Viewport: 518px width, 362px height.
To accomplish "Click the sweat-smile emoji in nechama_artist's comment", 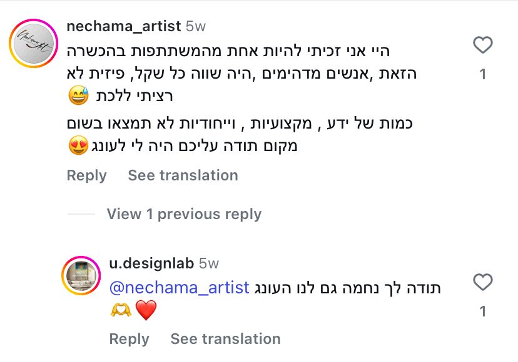I will pos(78,97).
